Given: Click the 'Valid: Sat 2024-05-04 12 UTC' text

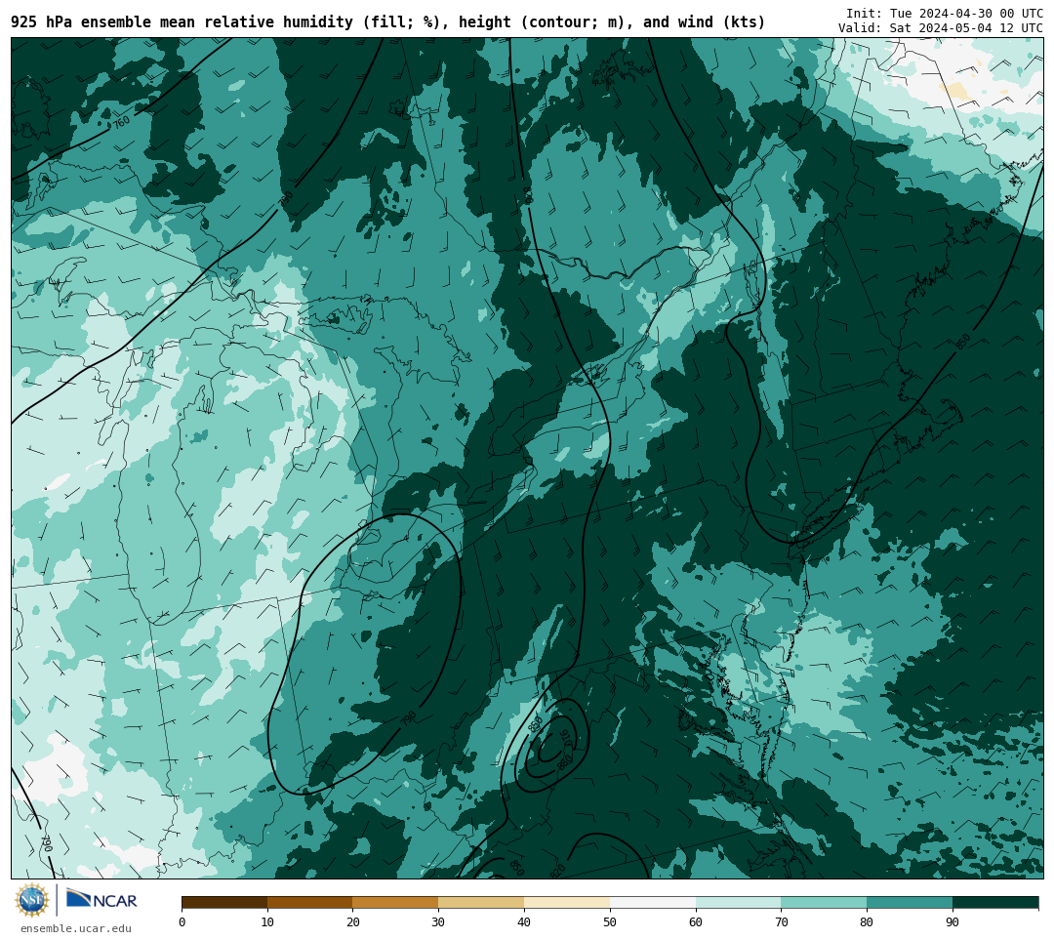Looking at the screenshot, I should click(941, 28).
